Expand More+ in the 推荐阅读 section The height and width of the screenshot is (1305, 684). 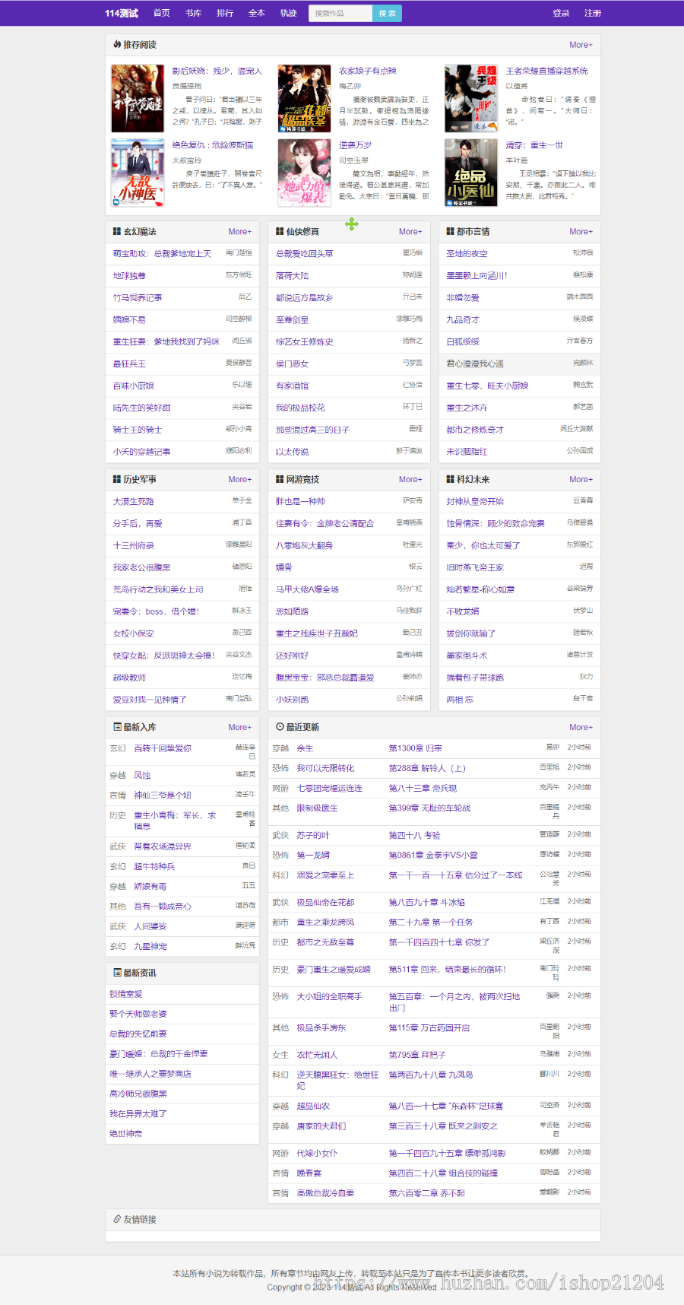click(x=581, y=45)
